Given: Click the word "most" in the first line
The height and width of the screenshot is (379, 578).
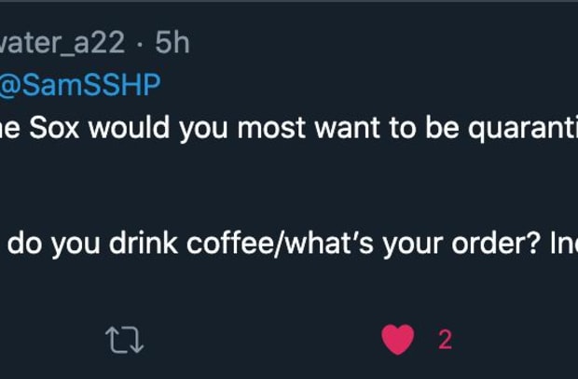Looking at the screenshot, I should (271, 128).
